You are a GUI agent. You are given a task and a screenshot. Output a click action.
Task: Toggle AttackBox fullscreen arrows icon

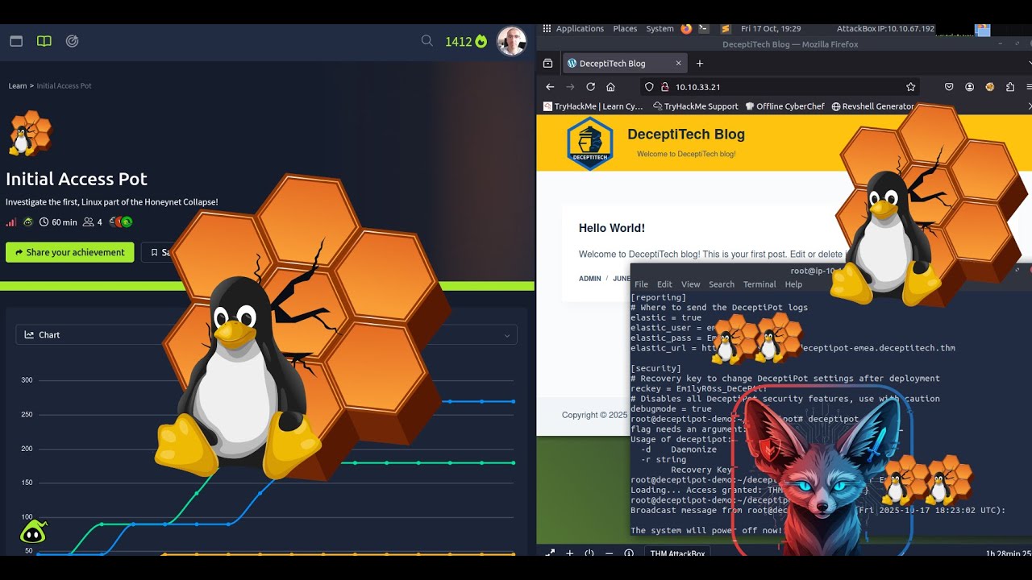pos(550,553)
